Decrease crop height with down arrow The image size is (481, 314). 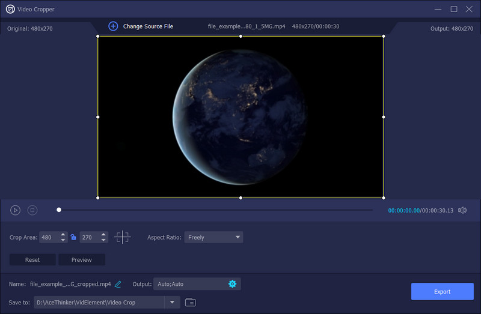(x=103, y=240)
